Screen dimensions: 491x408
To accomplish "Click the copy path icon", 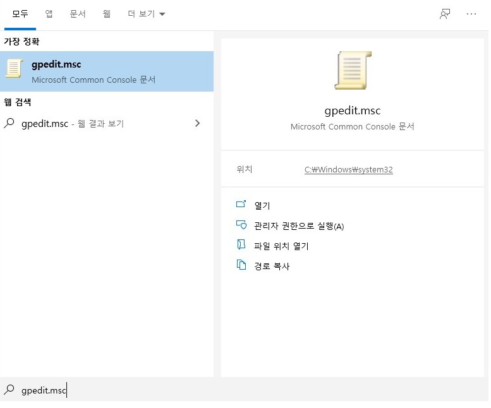I will coord(241,265).
